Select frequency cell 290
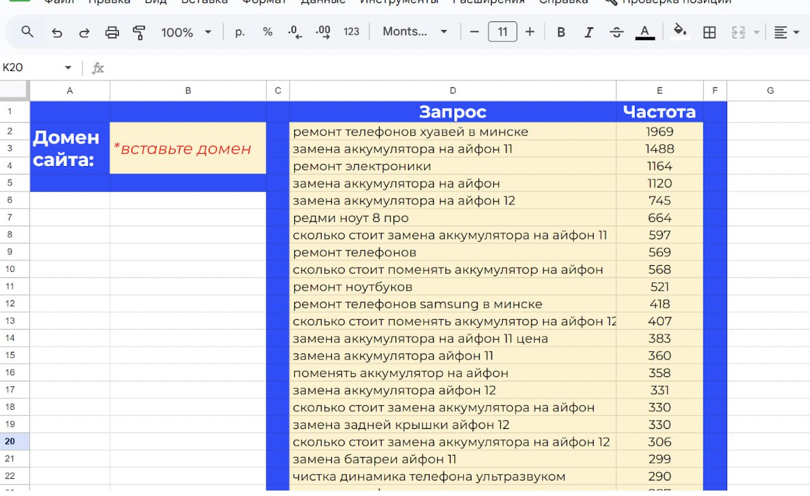 coord(659,476)
